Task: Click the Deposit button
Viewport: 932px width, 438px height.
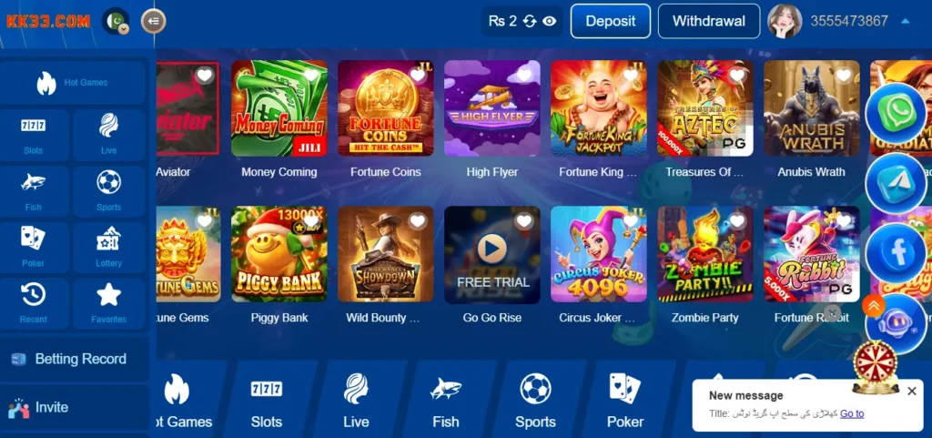Action: tap(611, 21)
